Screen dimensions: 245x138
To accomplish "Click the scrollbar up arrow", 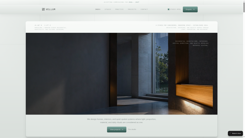I will click(244, 1).
